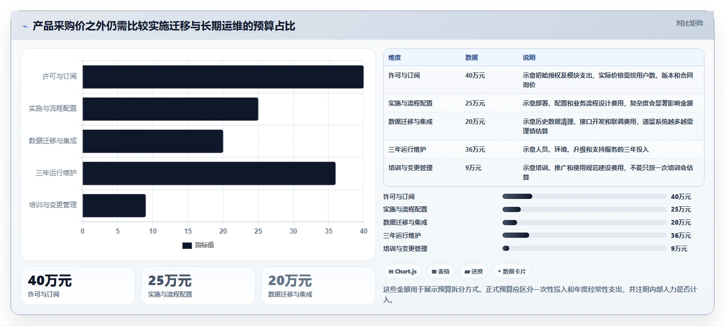Click the 培训与变更管理 progress bar
The width and height of the screenshot is (725, 326).
584,248
